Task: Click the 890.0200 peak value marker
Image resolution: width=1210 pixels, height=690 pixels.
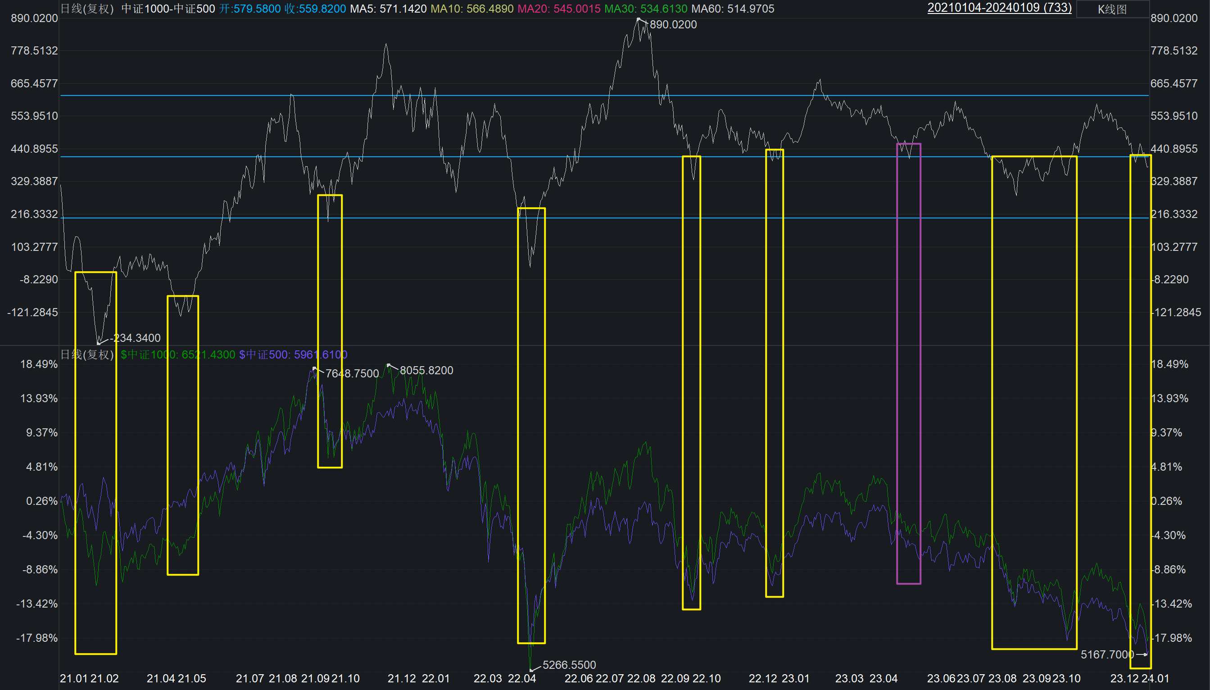Action: 673,25
